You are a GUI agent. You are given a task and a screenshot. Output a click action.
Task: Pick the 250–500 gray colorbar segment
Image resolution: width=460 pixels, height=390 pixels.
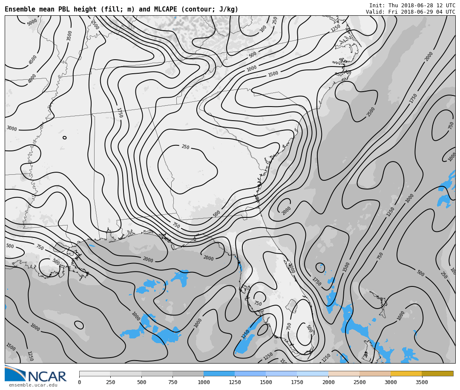click(x=126, y=373)
